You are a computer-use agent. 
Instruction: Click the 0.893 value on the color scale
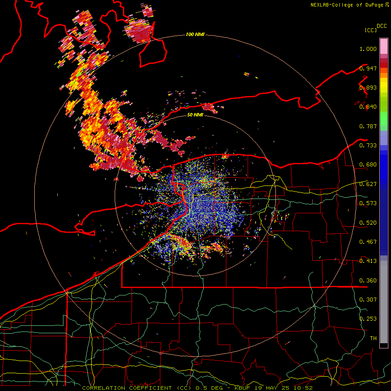pyautogui.click(x=368, y=87)
